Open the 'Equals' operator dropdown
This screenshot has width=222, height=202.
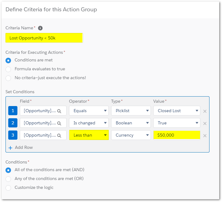pos(89,111)
